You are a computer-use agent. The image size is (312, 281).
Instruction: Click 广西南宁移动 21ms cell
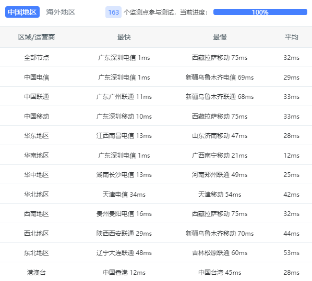(220, 156)
